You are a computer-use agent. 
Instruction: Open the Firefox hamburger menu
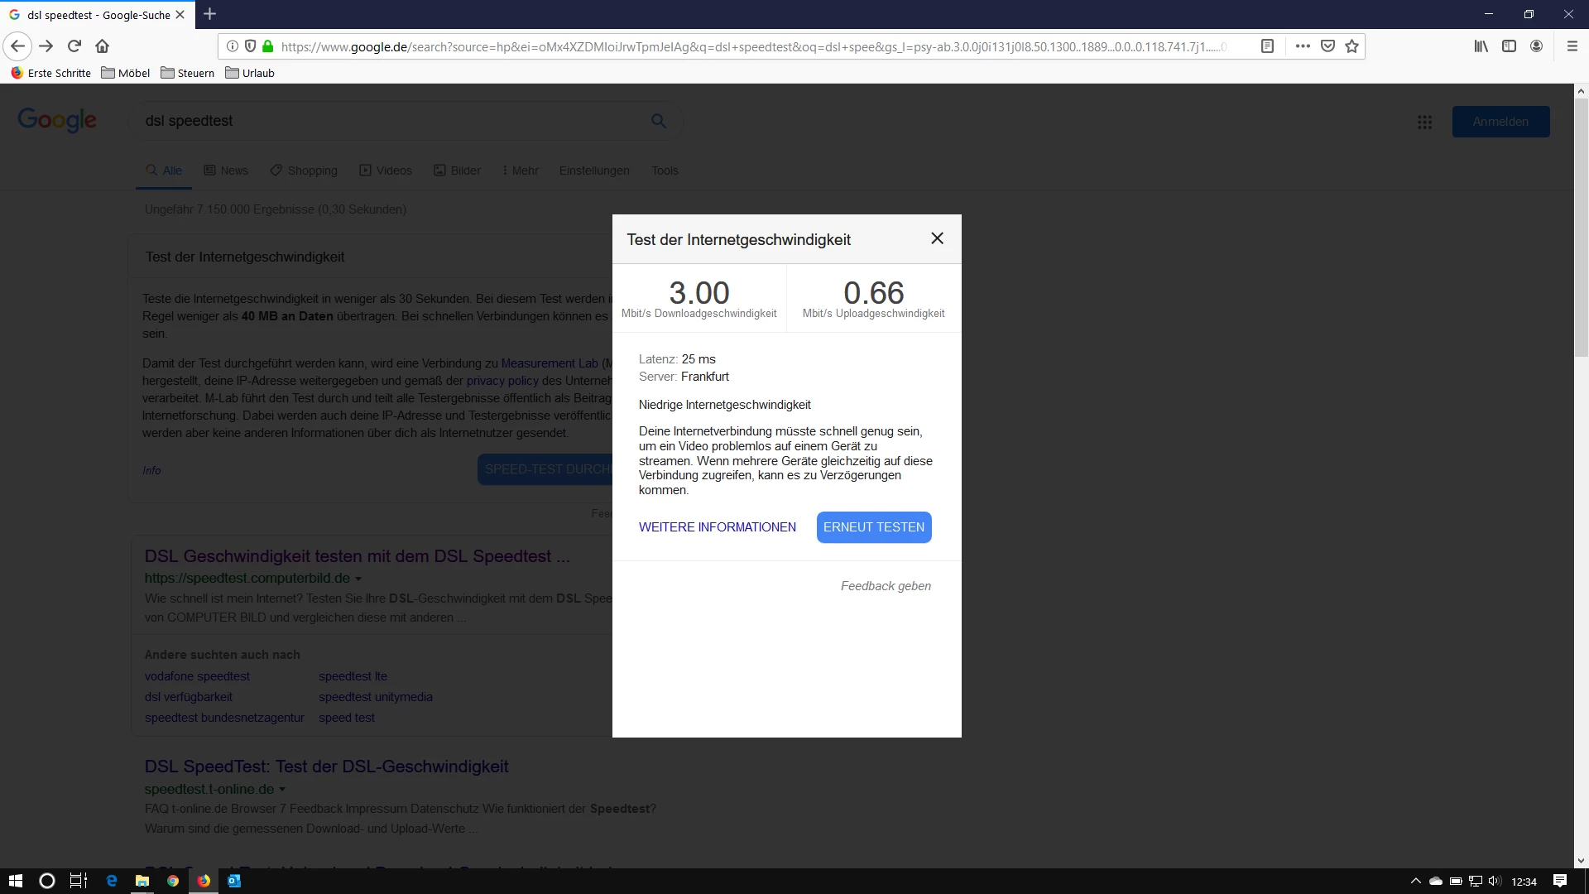(1572, 46)
